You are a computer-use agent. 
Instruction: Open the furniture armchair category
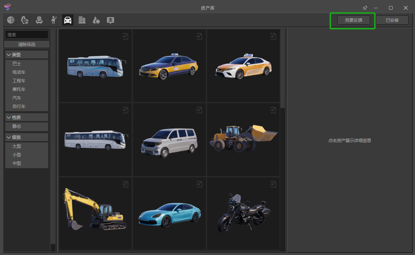point(39,20)
